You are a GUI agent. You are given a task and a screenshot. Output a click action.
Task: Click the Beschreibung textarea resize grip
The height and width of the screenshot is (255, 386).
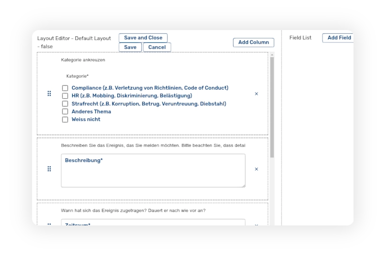tap(243, 185)
